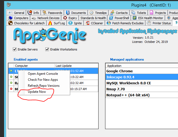Select Google Chrome in managed applications
The height and width of the screenshot is (137, 178).
(142, 71)
